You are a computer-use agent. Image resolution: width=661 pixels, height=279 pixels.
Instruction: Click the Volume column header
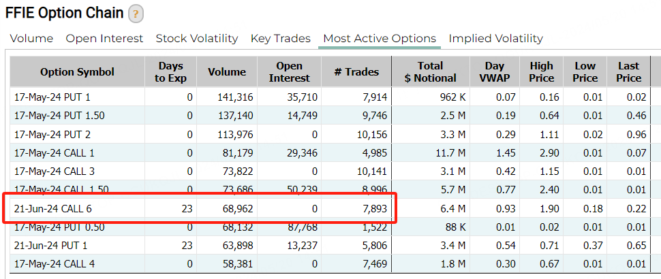[x=227, y=72]
